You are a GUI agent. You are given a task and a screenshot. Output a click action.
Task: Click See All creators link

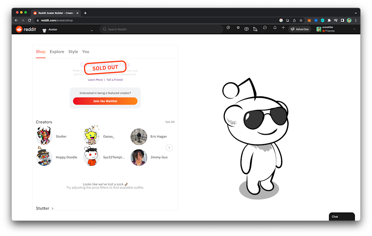pyautogui.click(x=170, y=122)
